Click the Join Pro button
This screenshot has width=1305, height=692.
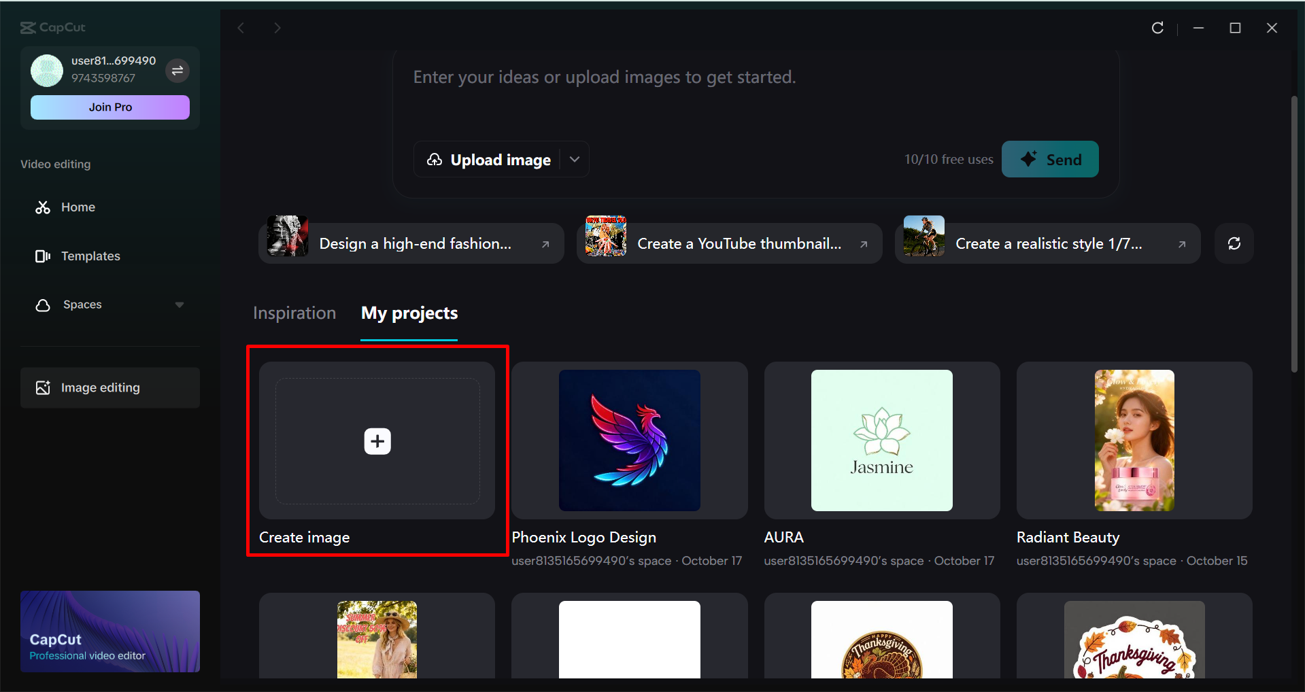coord(110,107)
